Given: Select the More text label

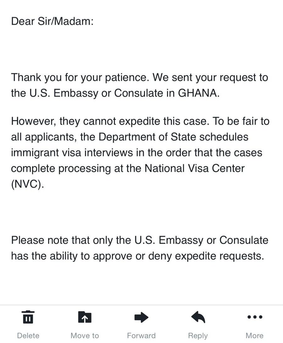Looking at the screenshot, I should tap(255, 335).
